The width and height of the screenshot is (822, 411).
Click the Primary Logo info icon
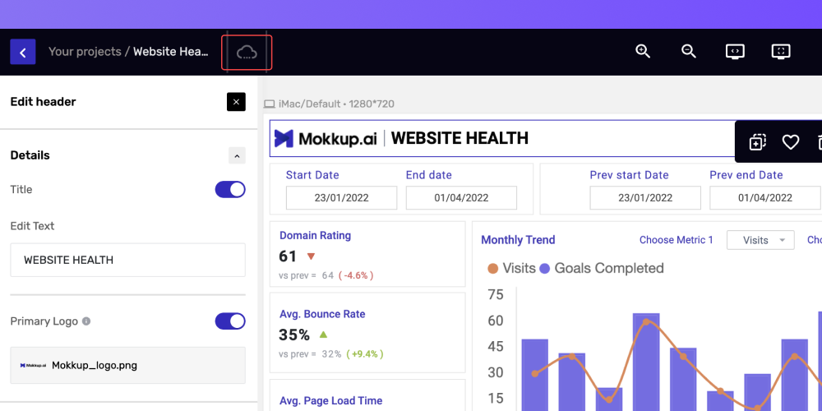[86, 321]
